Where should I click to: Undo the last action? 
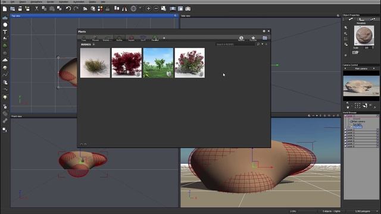pyautogui.click(x=68, y=9)
